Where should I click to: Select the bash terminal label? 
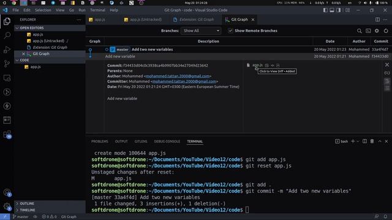pos(342,141)
